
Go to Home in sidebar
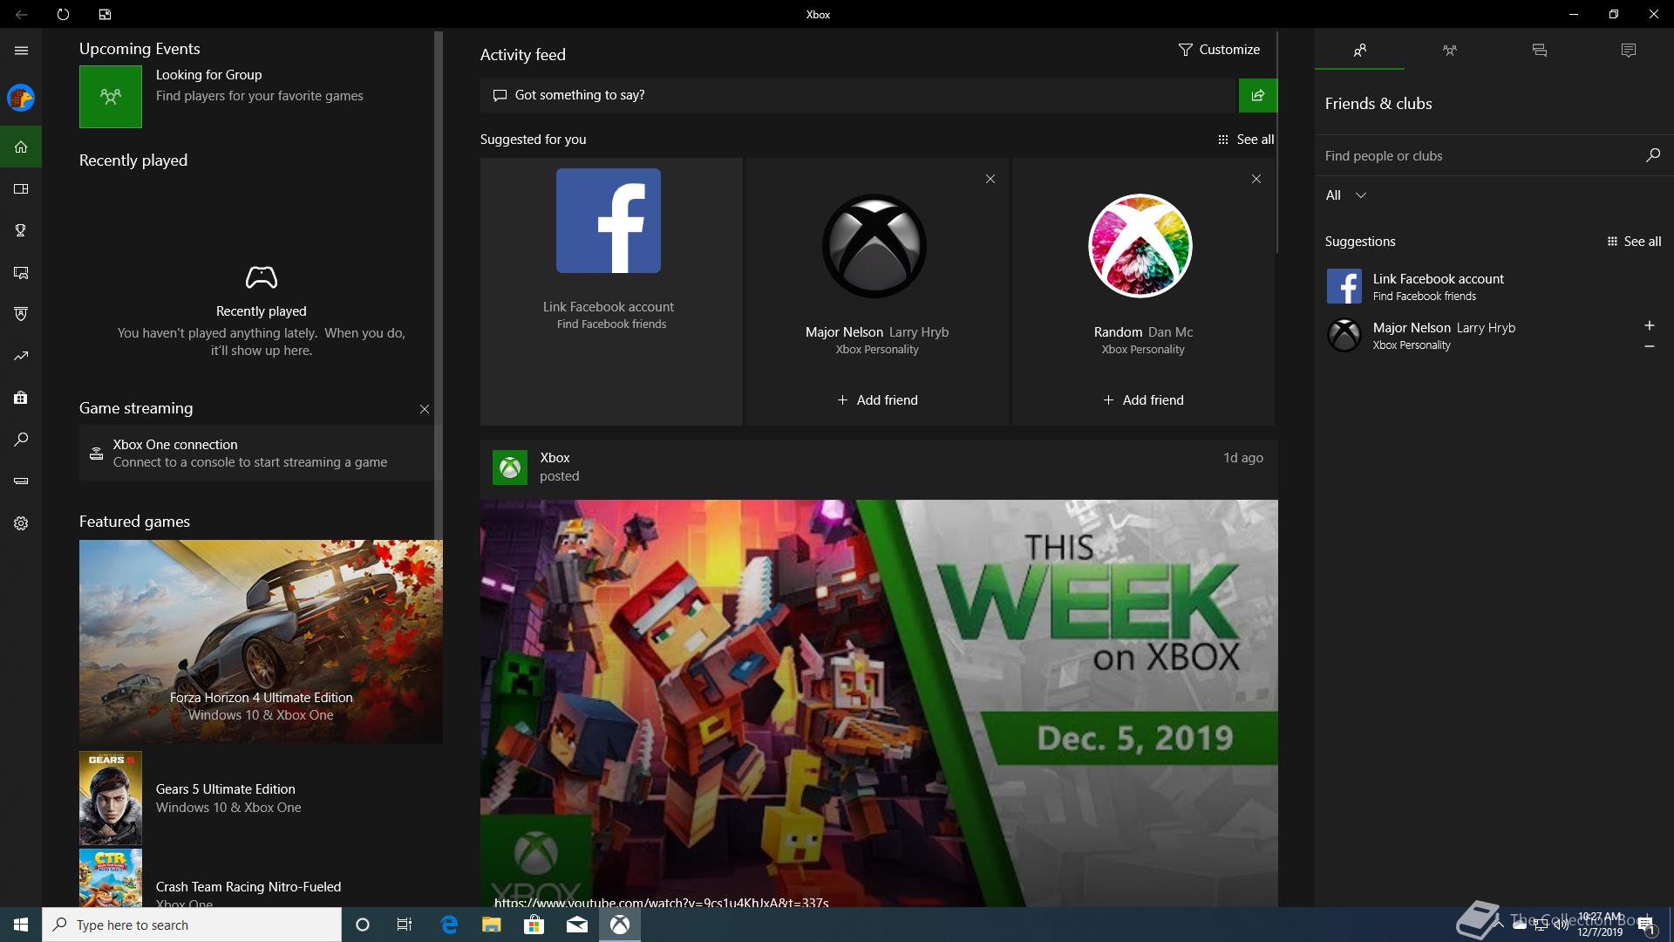tap(21, 147)
